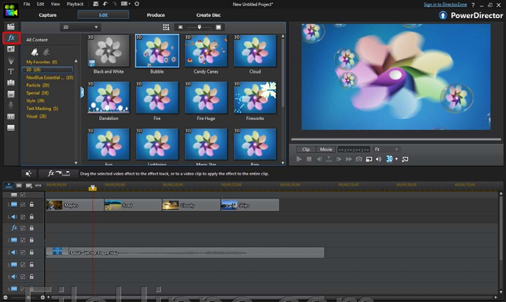Switch to the Produce tab
Image resolution: width=506 pixels, height=302 pixels.
pos(156,15)
